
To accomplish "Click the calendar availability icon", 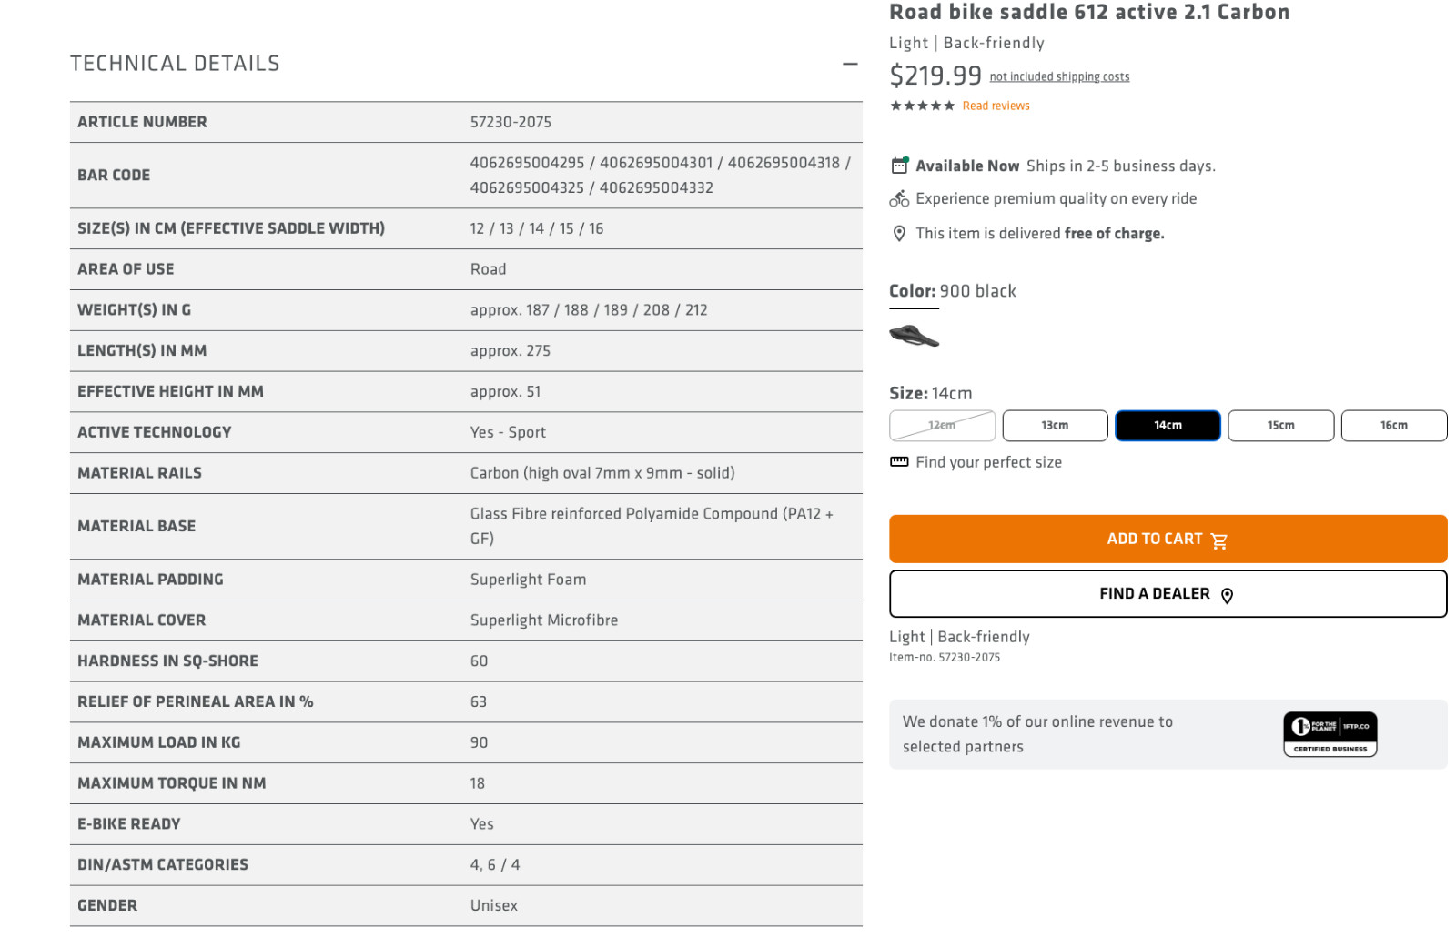I will (899, 166).
